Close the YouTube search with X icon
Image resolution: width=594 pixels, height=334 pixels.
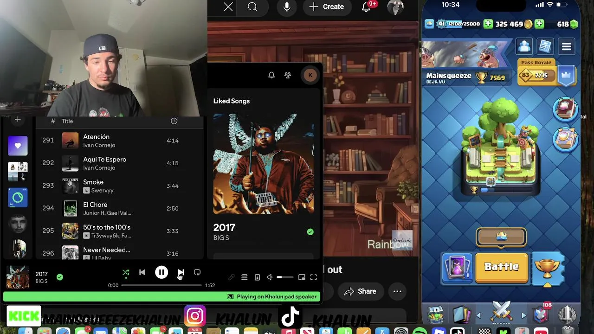point(228,6)
